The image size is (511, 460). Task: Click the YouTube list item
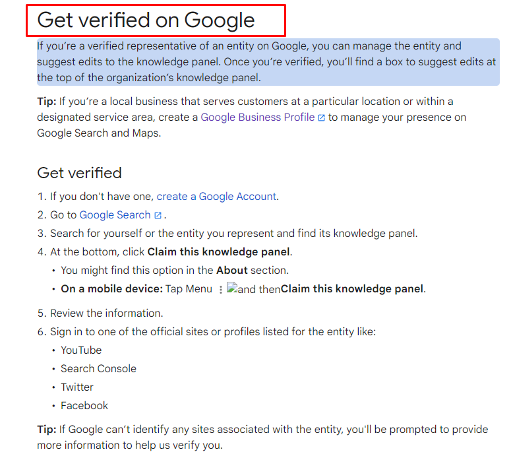pos(81,350)
